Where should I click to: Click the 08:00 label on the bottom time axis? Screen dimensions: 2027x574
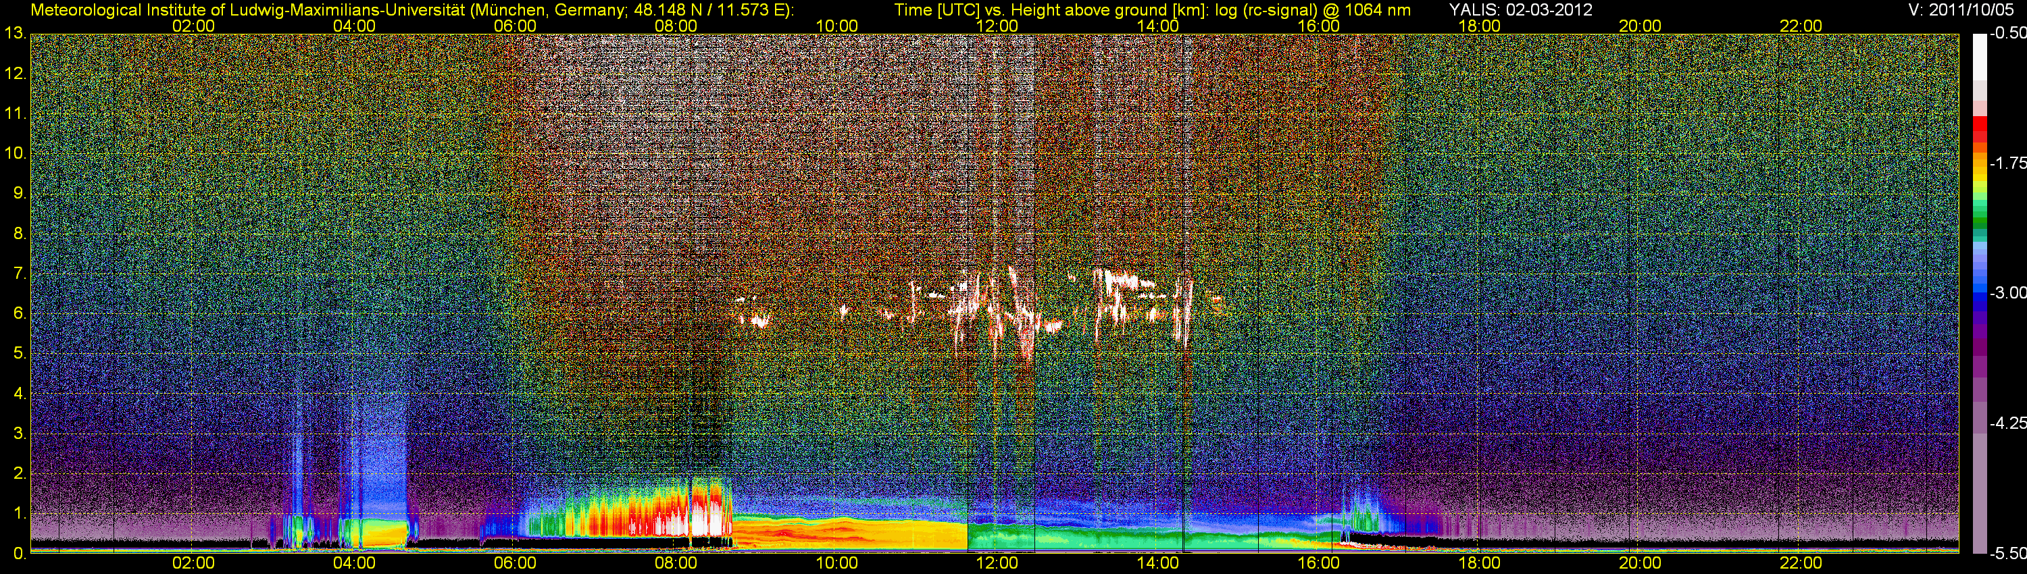coord(675,563)
